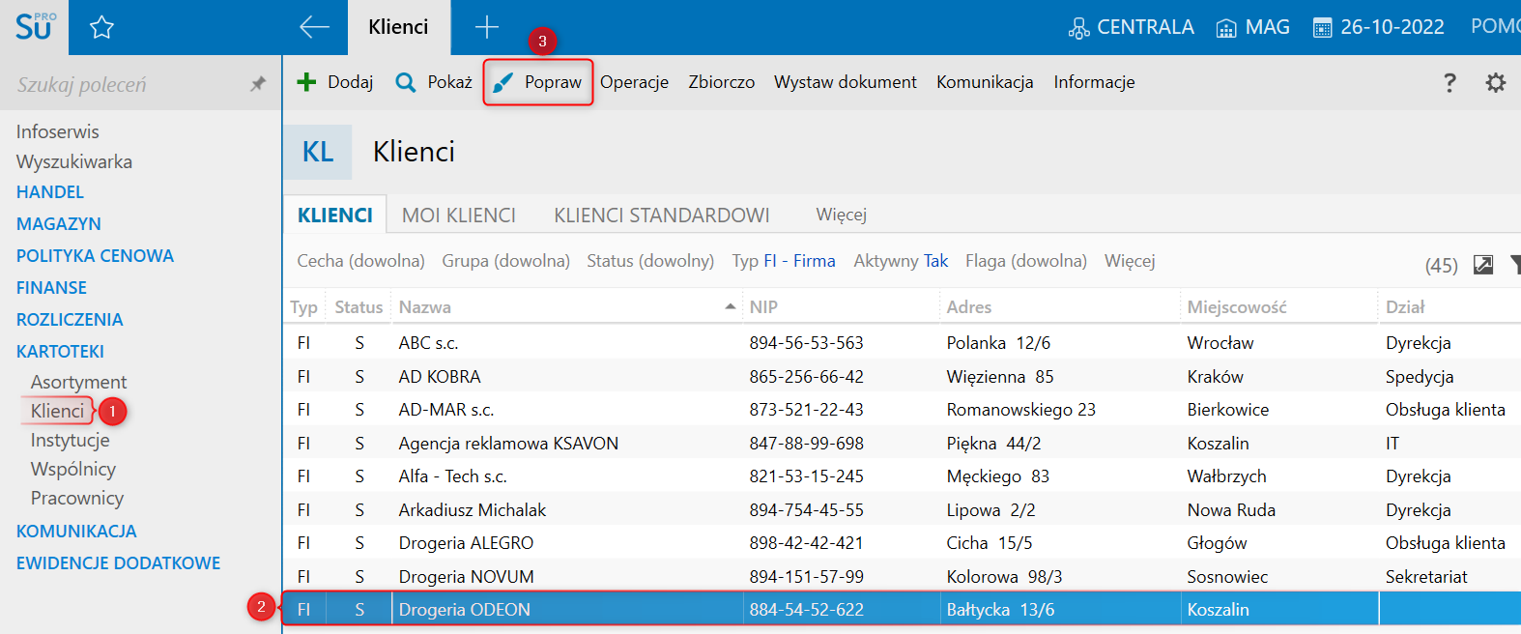Open the Typ FI - Firma filter
This screenshot has width=1521, height=634.
[x=784, y=261]
